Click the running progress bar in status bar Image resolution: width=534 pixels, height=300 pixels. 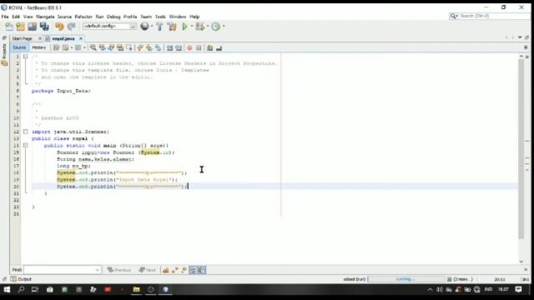pyautogui.click(x=406, y=279)
